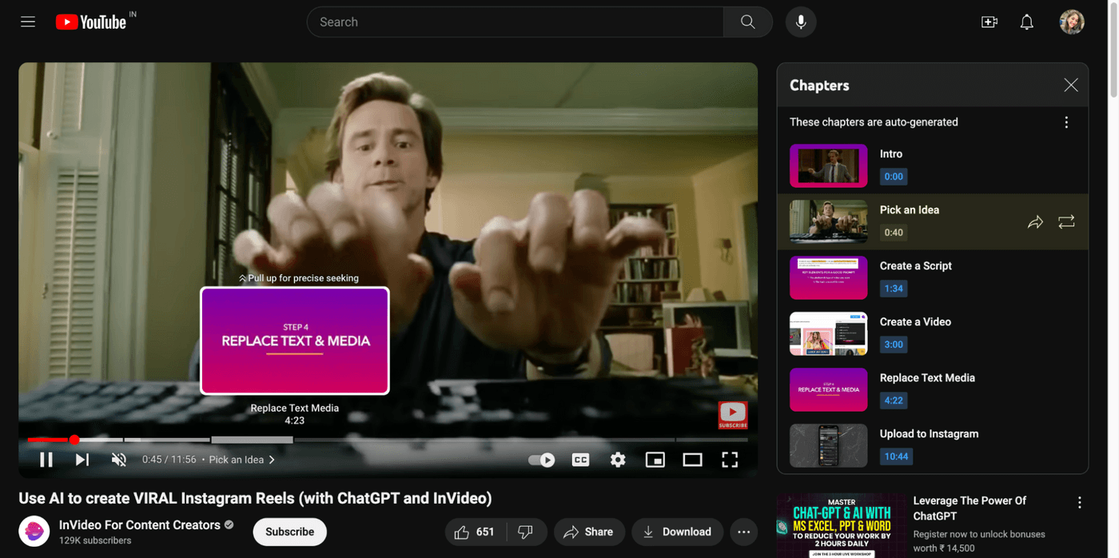Viewport: 1119px width, 558px height.
Task: Dislike the video
Action: point(525,532)
